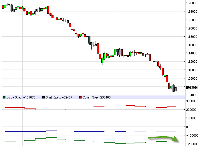
Task: Click the 1.08000 price axis label
Action: pyautogui.click(x=192, y=78)
